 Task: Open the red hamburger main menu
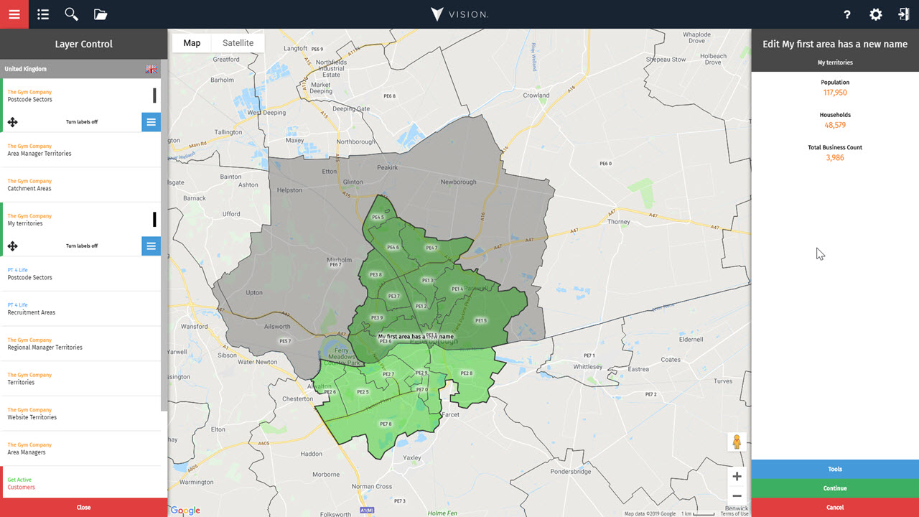pyautogui.click(x=14, y=14)
